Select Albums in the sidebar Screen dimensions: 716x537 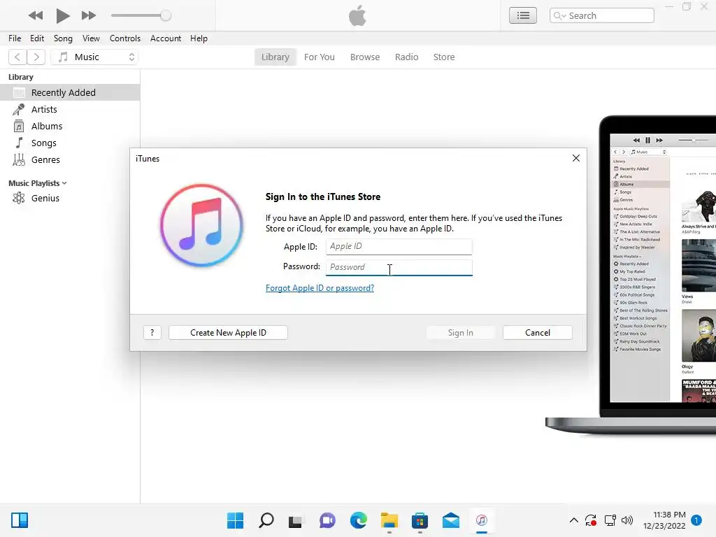pos(70,127)
